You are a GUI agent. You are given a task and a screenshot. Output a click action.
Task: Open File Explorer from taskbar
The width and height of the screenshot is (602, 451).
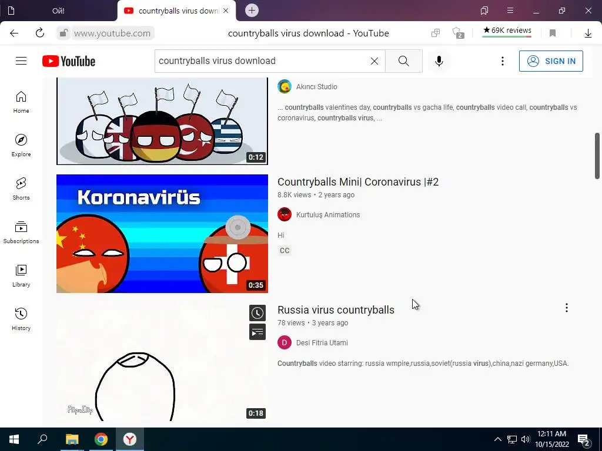pos(72,439)
